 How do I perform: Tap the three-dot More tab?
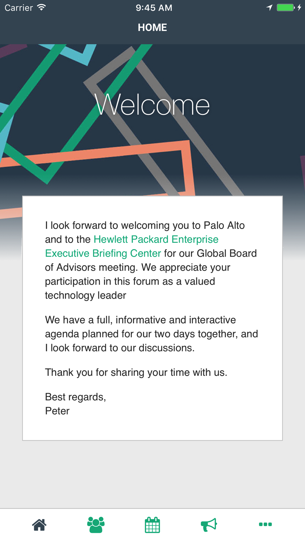(x=265, y=524)
